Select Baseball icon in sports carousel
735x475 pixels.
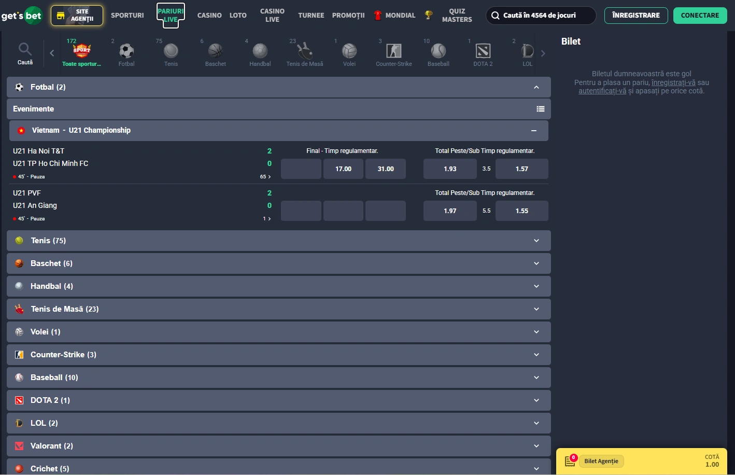coord(439,51)
